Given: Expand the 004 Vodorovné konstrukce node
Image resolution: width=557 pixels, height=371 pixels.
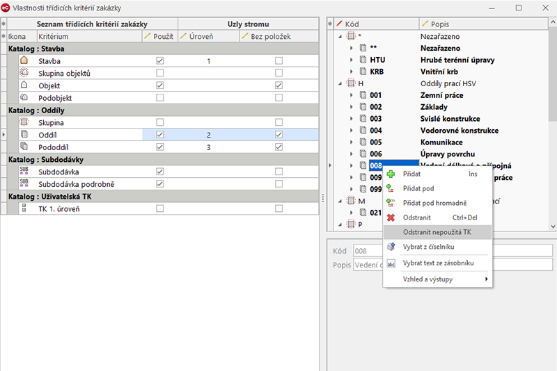Looking at the screenshot, I should [352, 130].
